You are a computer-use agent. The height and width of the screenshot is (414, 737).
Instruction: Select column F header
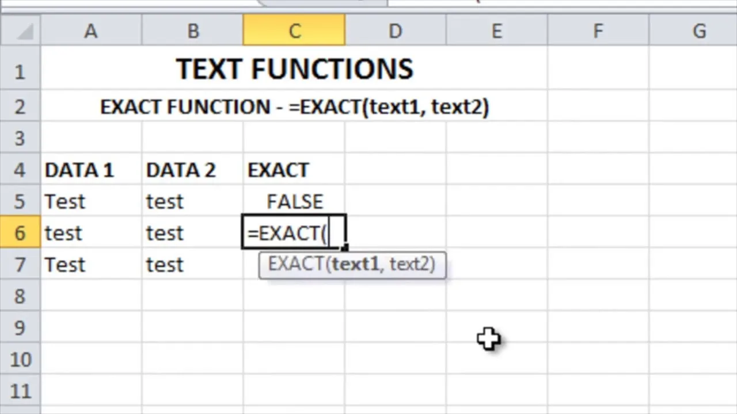pyautogui.click(x=598, y=30)
